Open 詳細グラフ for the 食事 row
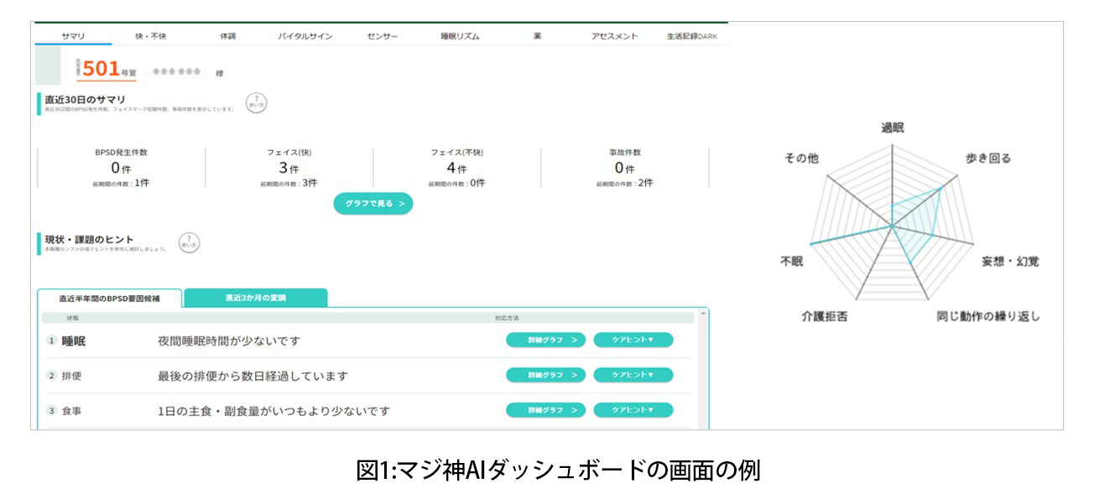This screenshot has height=499, width=1094. (x=544, y=409)
